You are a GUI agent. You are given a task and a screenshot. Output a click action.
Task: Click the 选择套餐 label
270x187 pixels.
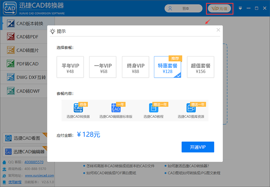65,48
